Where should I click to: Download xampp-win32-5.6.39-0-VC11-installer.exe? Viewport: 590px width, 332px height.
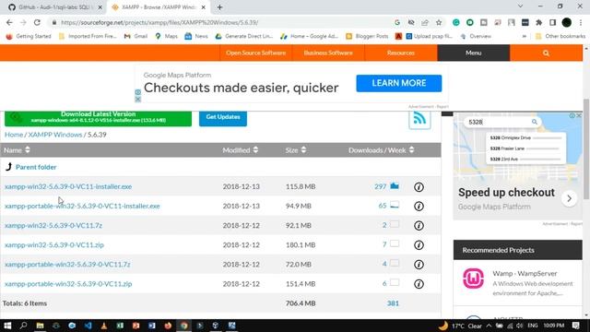[x=68, y=186]
